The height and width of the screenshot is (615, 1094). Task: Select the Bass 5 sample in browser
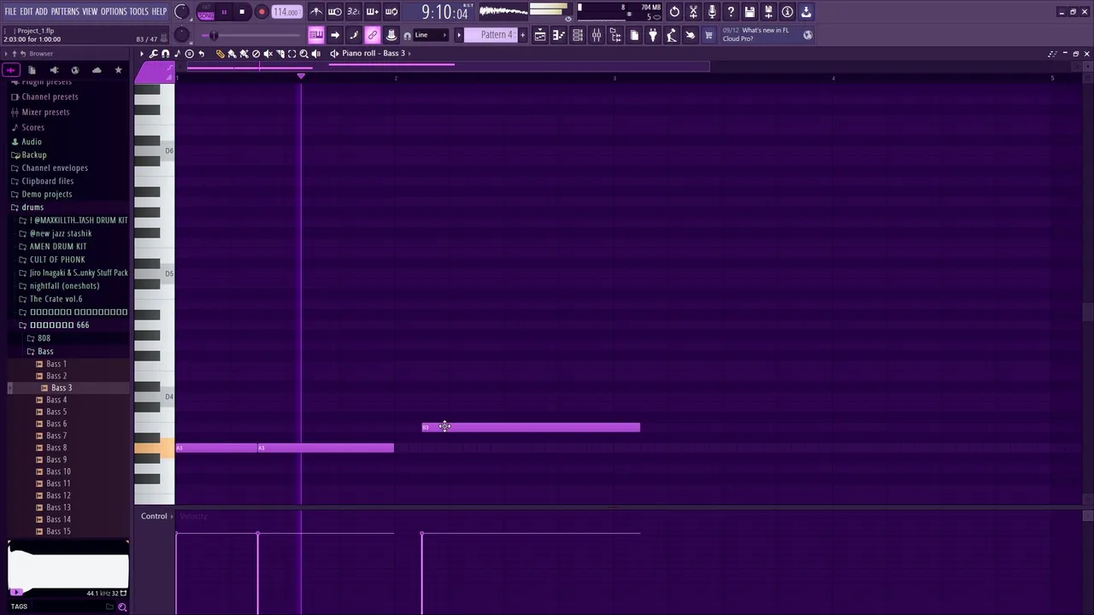click(56, 412)
